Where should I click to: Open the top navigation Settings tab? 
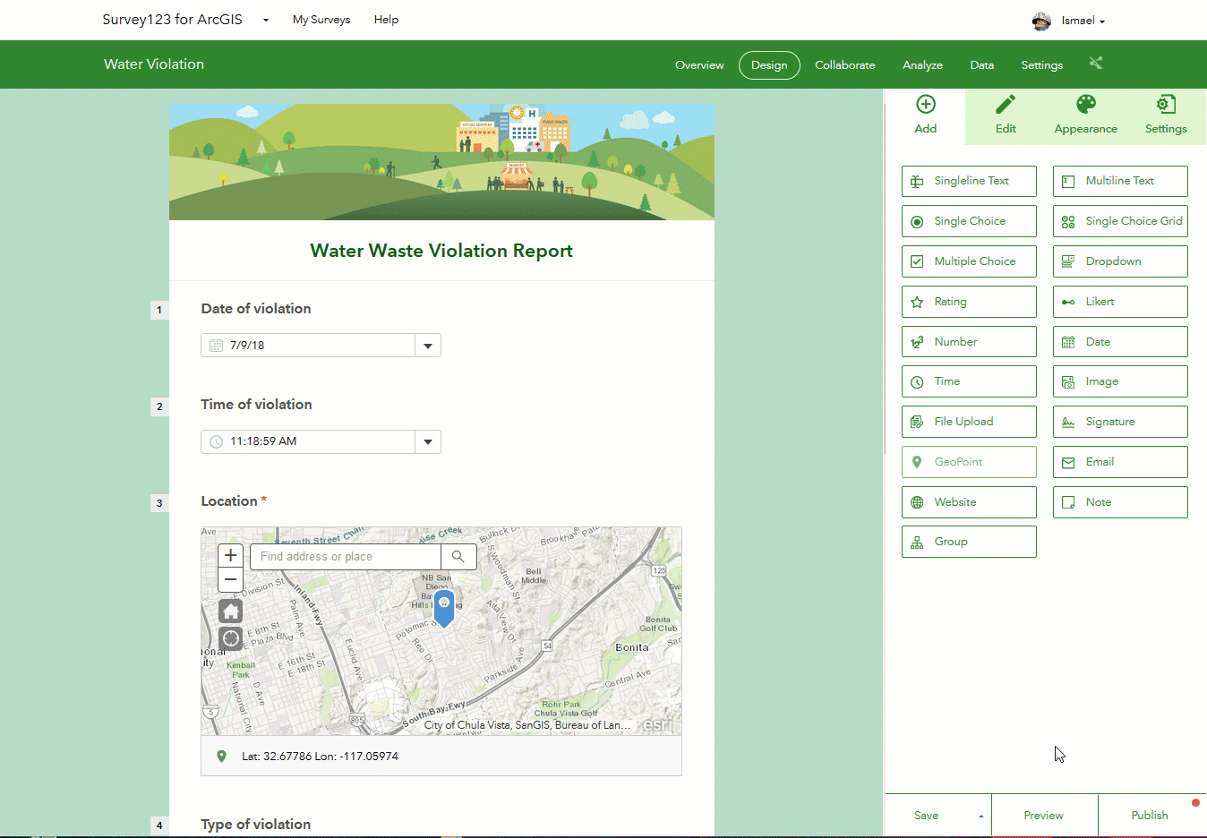[x=1042, y=65]
